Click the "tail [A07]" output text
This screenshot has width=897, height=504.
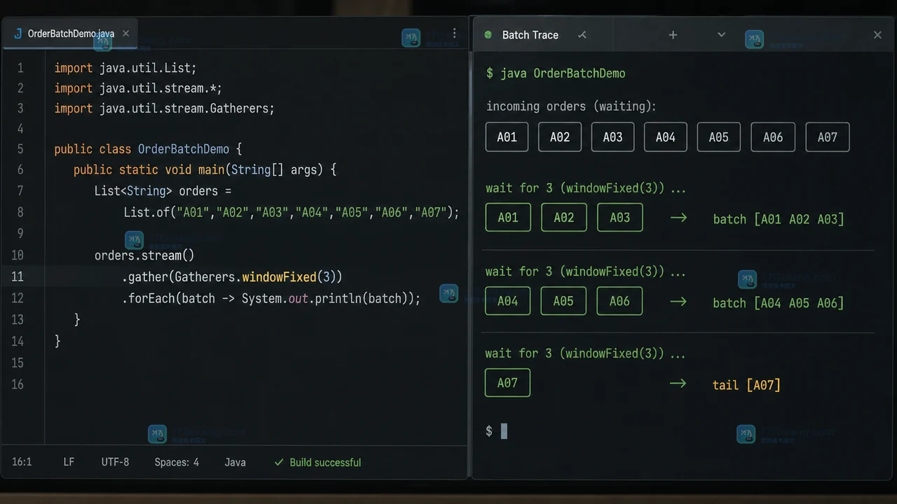click(x=746, y=385)
